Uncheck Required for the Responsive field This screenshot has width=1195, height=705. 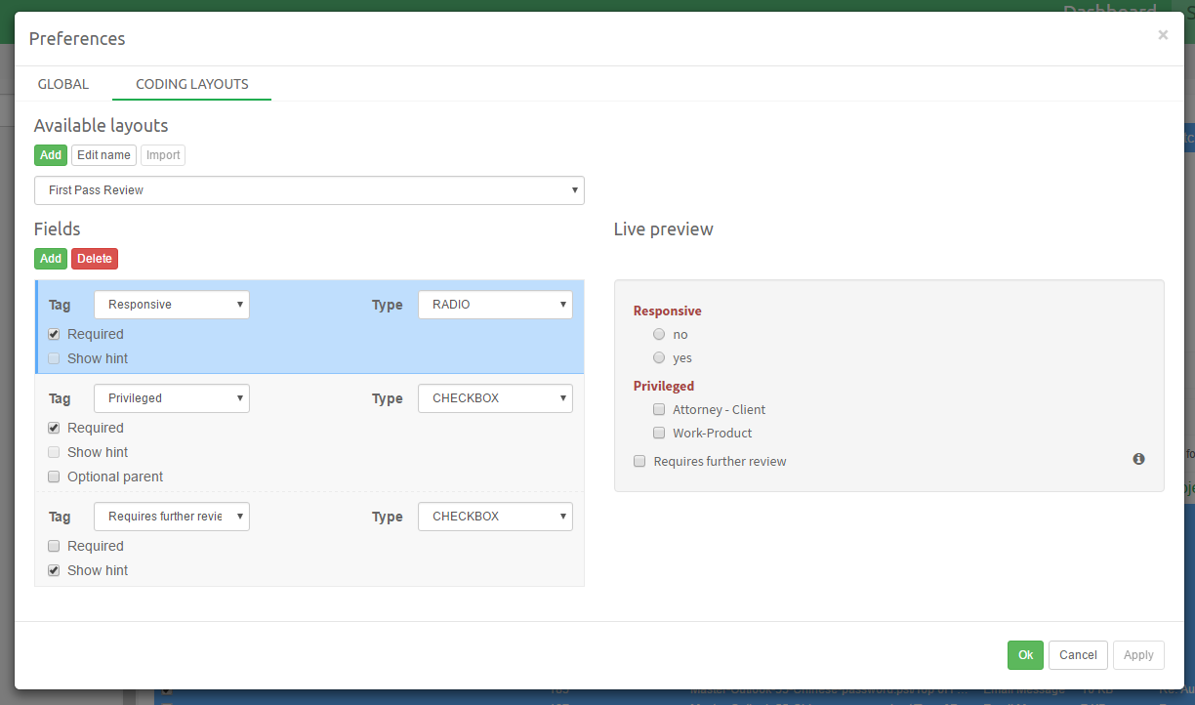point(54,334)
